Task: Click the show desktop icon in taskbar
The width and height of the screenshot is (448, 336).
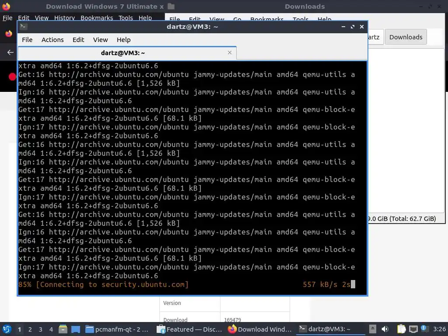Action: pyautogui.click(x=76, y=329)
